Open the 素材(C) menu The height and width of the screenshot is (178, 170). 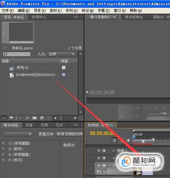coord(56,11)
